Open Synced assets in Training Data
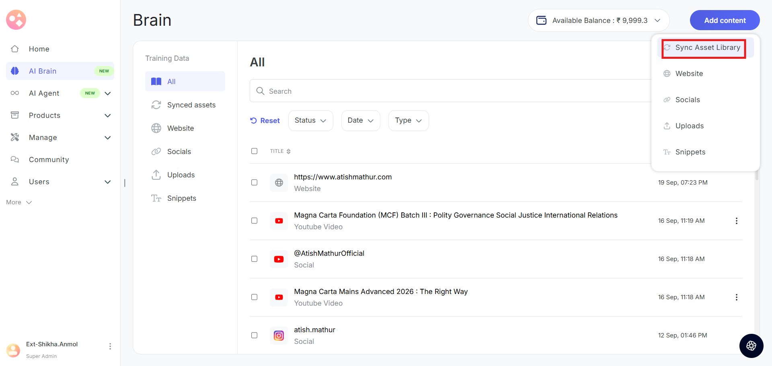Screen dimensions: 772x366 coord(191,105)
